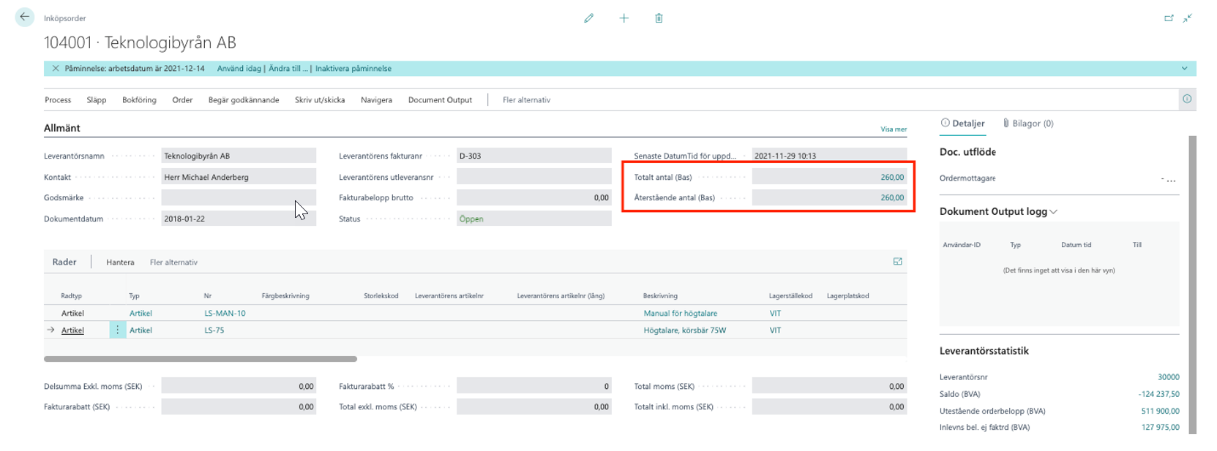1217x451 pixels.
Task: Click the plus icon to create new
Action: pos(624,18)
